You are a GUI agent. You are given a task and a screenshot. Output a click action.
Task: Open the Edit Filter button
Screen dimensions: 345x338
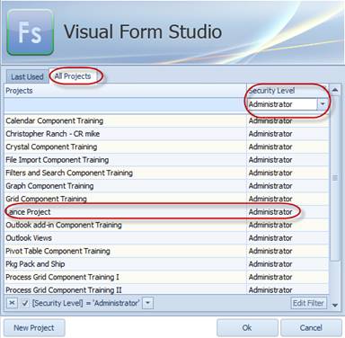click(x=308, y=303)
